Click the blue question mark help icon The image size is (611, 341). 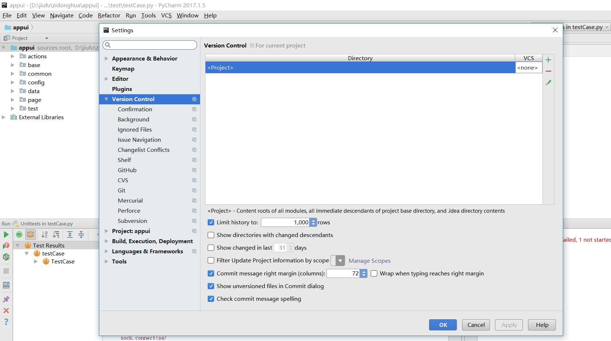(x=6, y=322)
